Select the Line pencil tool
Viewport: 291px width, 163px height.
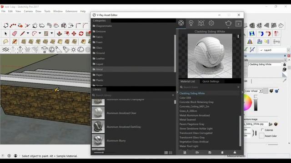coord(22,34)
